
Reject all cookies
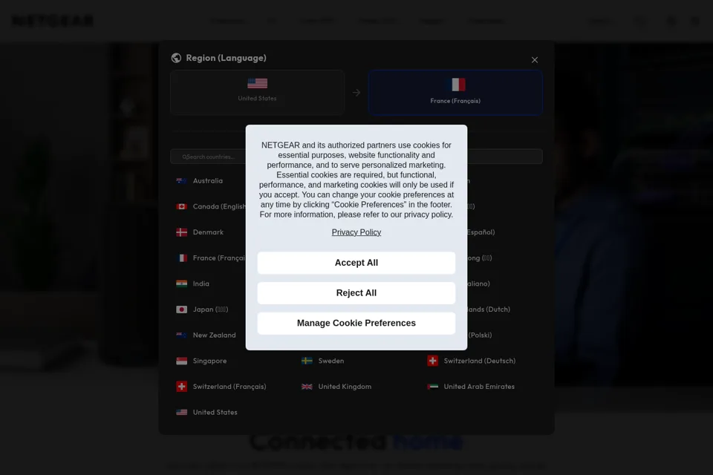356,293
